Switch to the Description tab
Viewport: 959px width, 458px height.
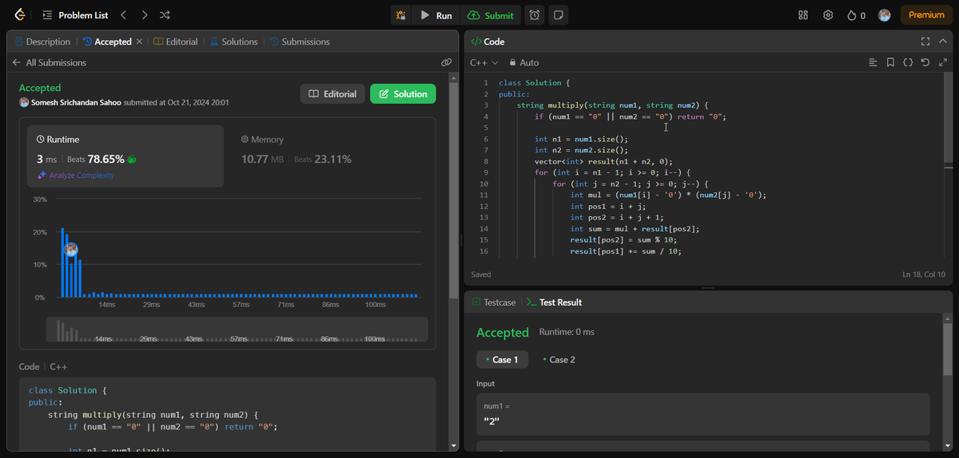[43, 41]
